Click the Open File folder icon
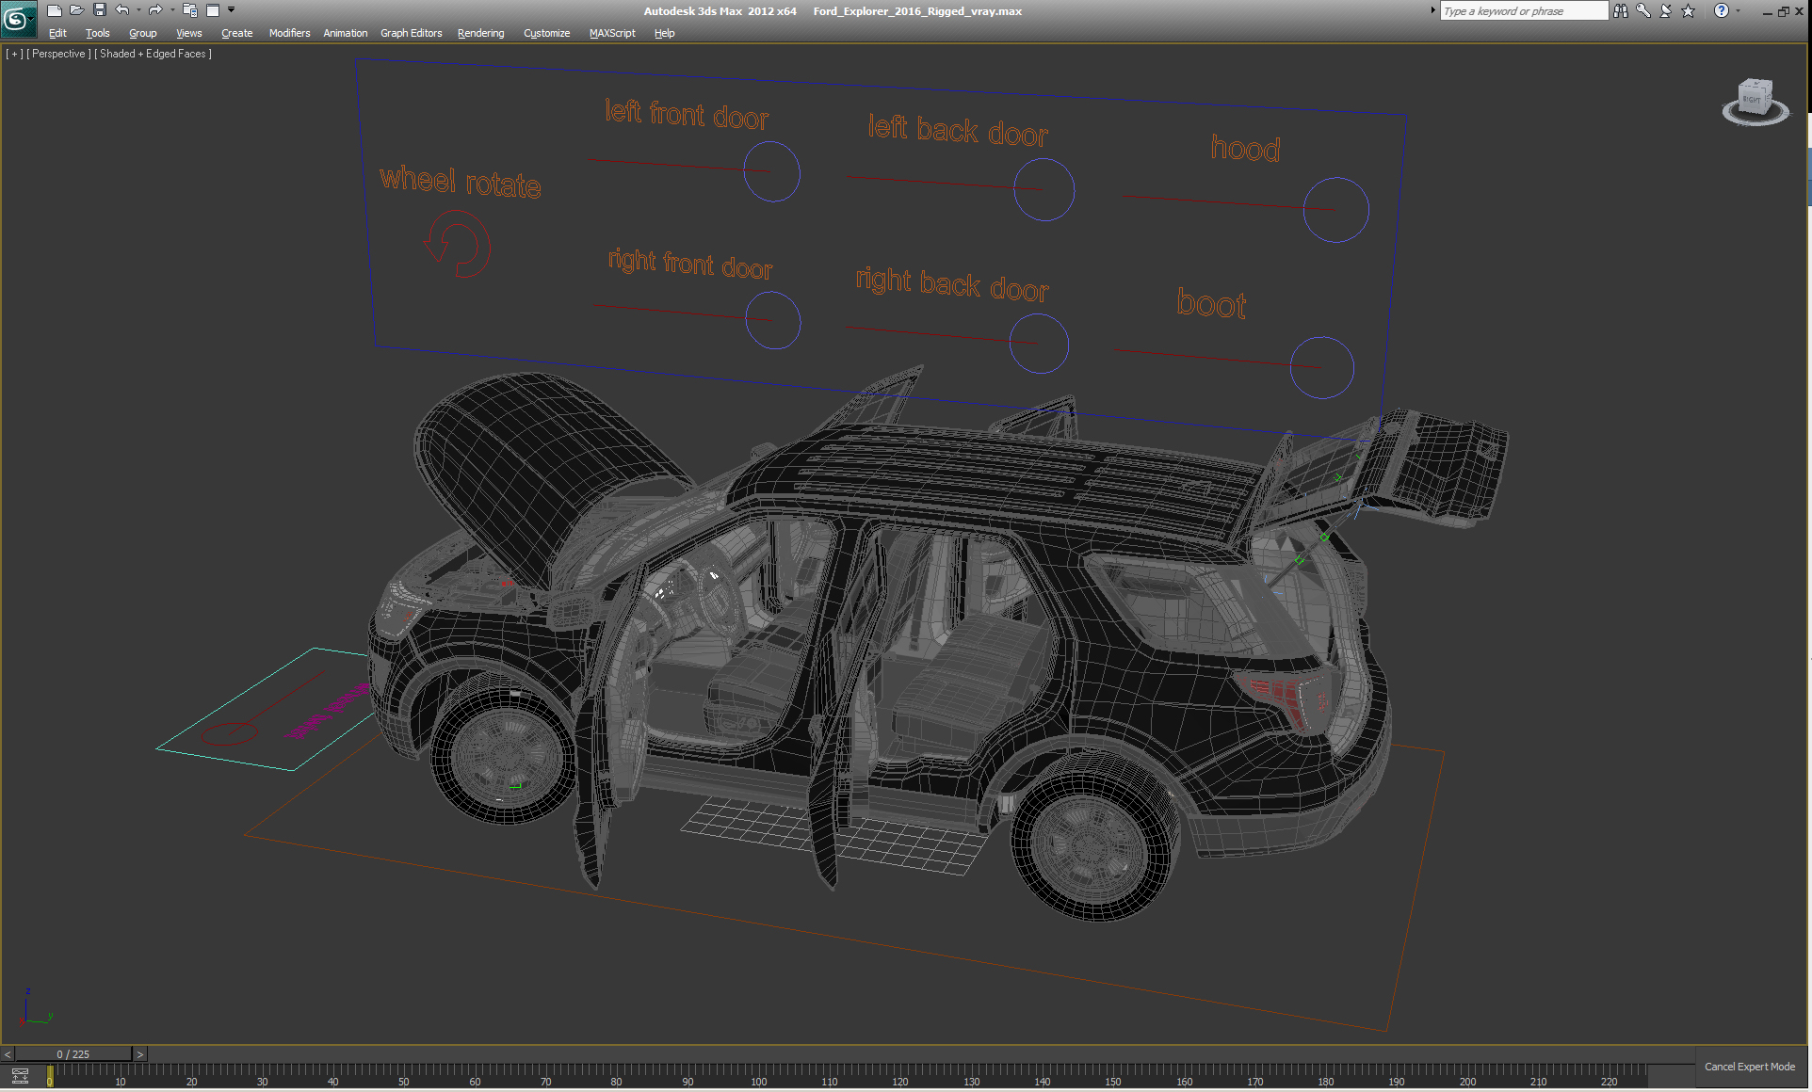 coord(76,10)
